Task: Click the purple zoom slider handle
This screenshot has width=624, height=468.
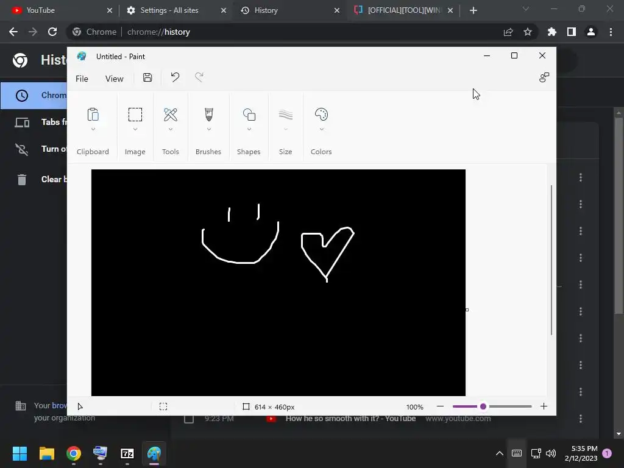Action: [x=483, y=406]
